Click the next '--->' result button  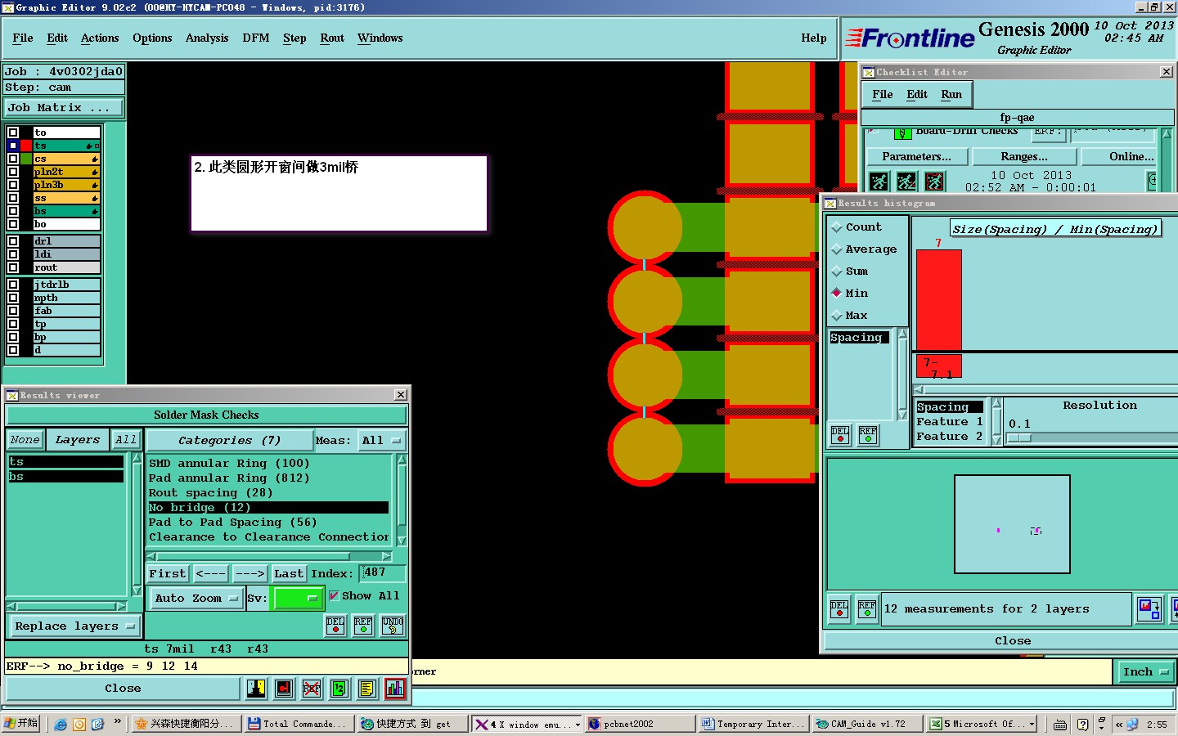(250, 574)
